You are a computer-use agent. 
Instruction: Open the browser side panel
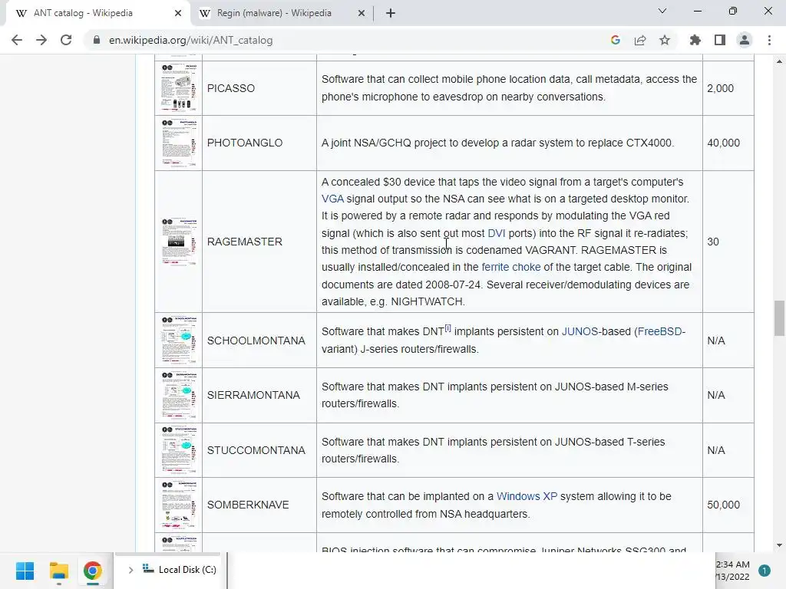[720, 40]
